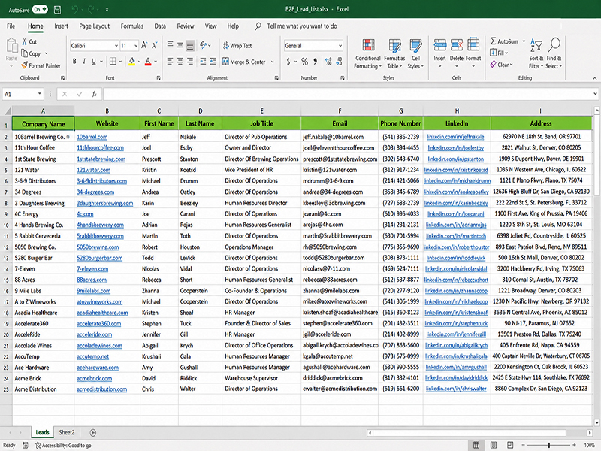Open the font name Calibri dropdown
601x451 pixels.
(x=116, y=46)
